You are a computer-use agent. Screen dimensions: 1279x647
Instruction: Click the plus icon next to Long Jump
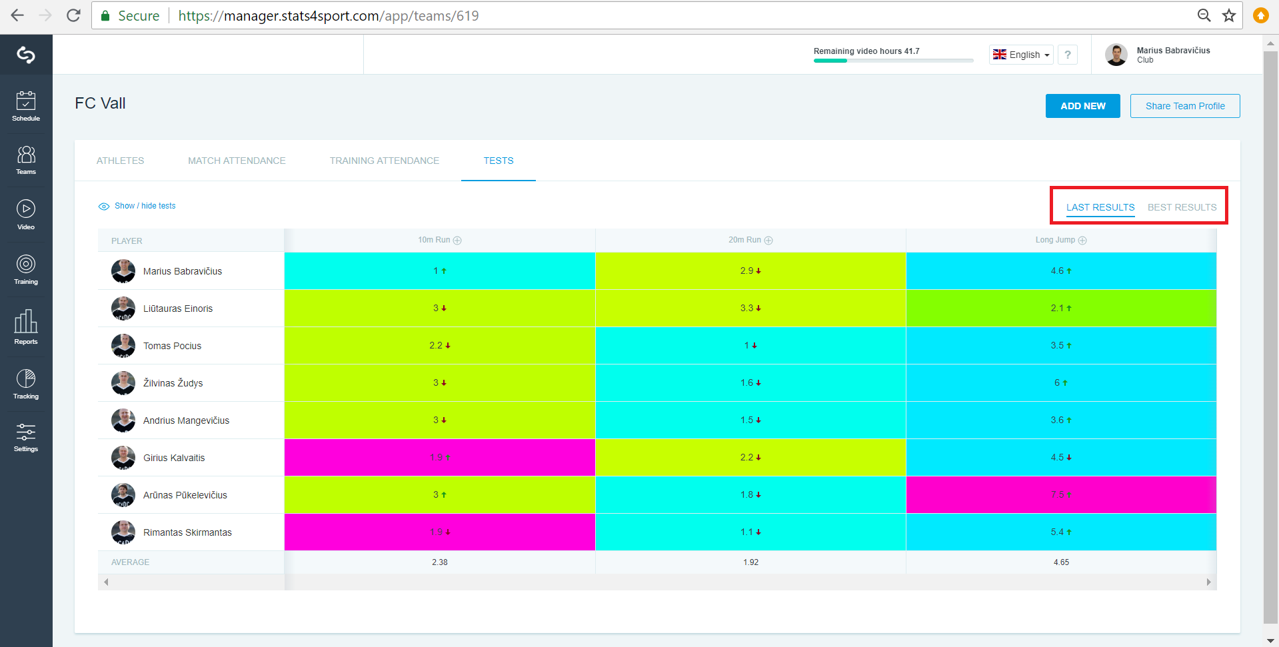point(1082,241)
